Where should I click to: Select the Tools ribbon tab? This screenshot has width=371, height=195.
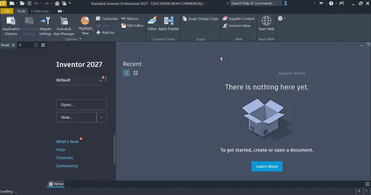(x=21, y=11)
